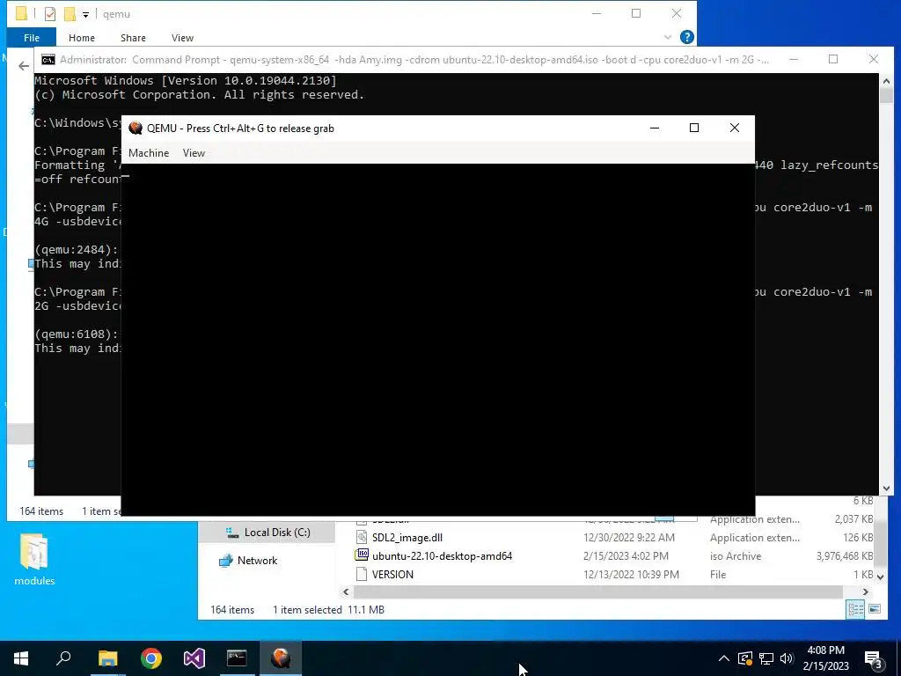The image size is (901, 676).
Task: Click the SDL2_image.dll file icon
Action: click(x=362, y=538)
